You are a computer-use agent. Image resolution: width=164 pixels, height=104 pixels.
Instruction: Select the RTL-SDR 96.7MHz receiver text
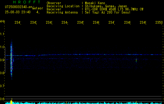pos(114,9)
